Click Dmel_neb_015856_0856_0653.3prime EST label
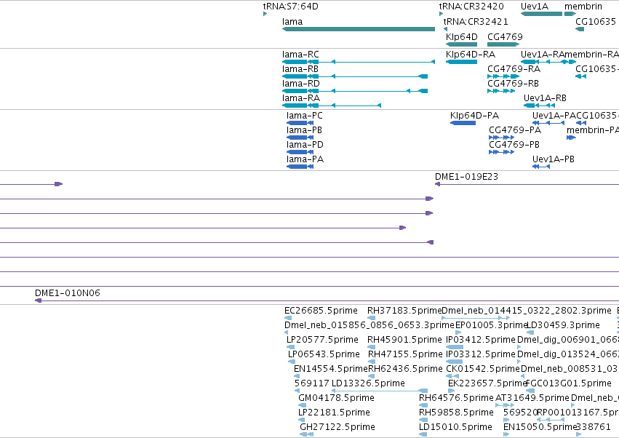Image resolution: width=619 pixels, height=438 pixels. click(369, 325)
